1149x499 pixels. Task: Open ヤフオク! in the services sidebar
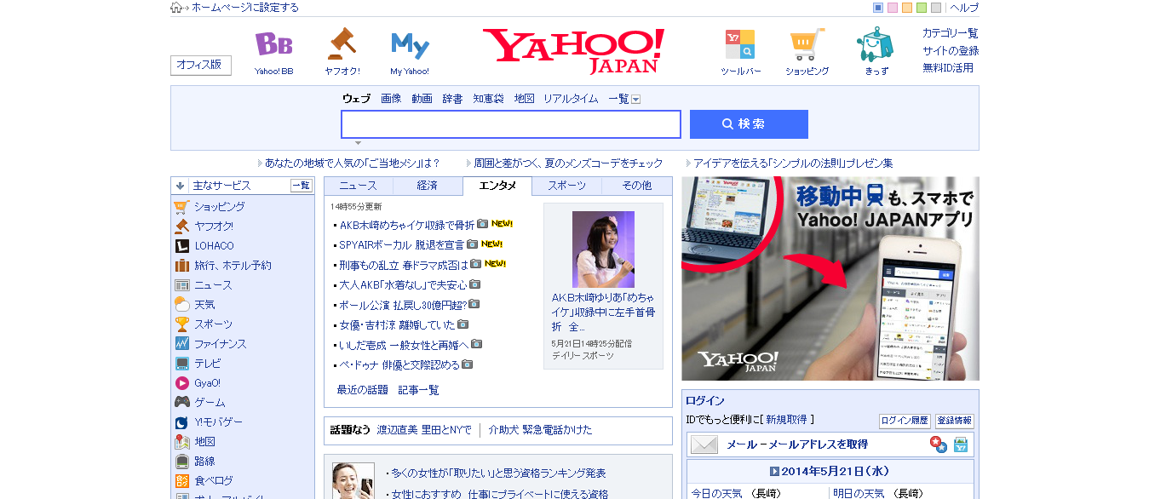point(213,227)
